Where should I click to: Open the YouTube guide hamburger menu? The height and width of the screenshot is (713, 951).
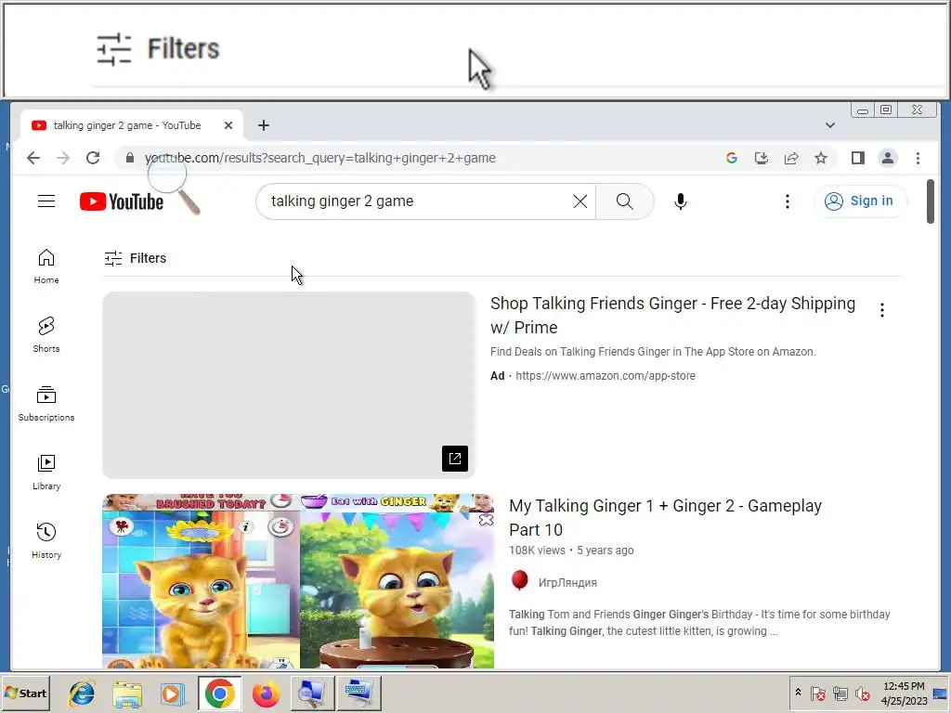tap(46, 201)
